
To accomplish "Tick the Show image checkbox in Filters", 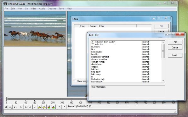I will tap(75, 81).
